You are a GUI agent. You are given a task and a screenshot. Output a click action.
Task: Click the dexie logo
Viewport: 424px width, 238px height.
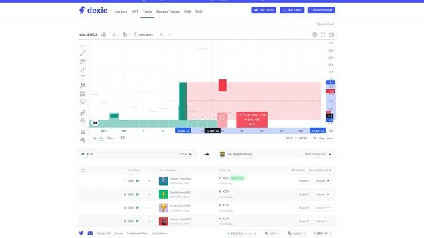tap(93, 11)
